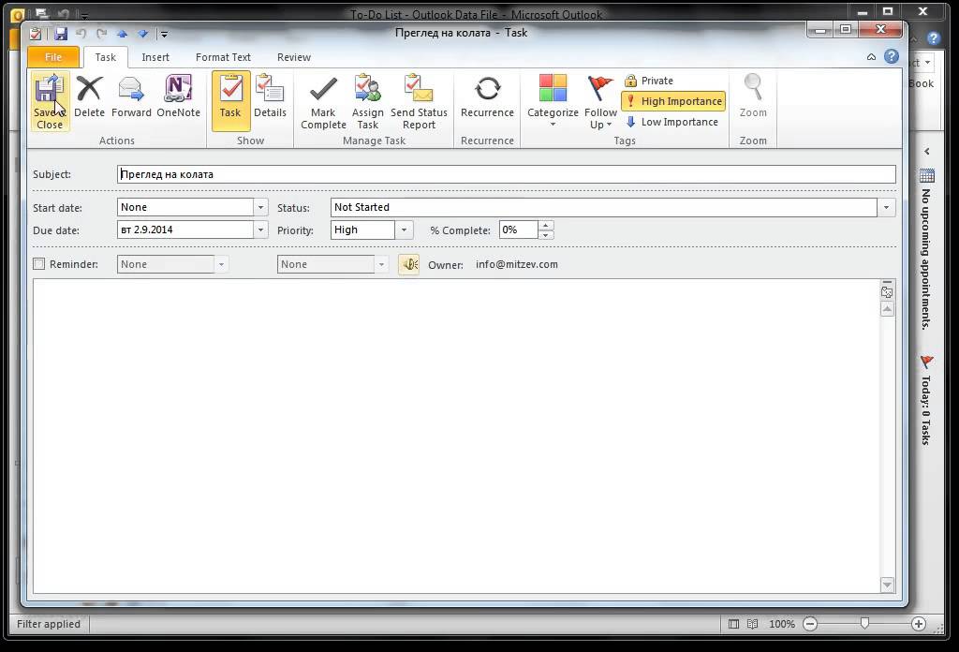Go to the previous item arrow
Screen dimensions: 959x652
coord(122,34)
